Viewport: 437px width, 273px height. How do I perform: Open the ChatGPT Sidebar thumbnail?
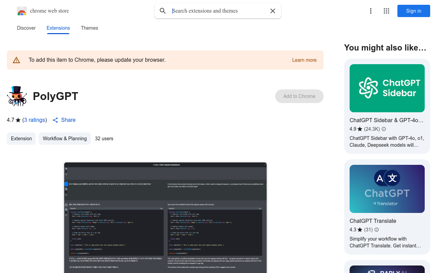click(387, 88)
